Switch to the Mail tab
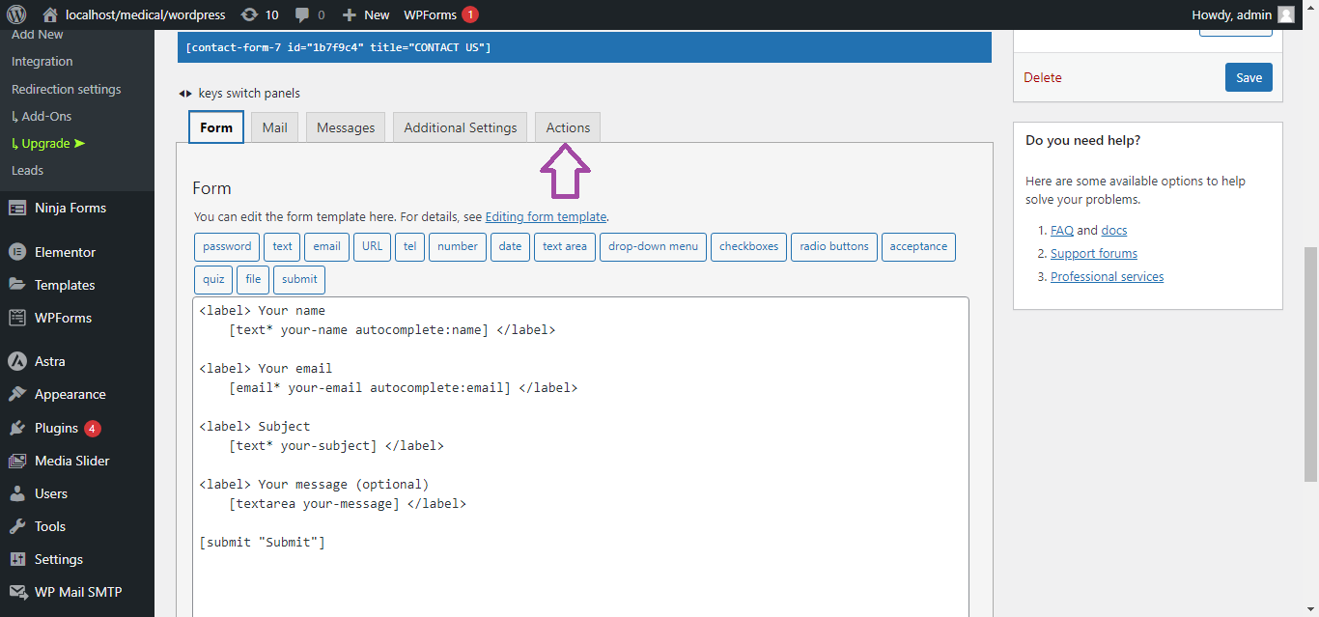 [x=274, y=127]
